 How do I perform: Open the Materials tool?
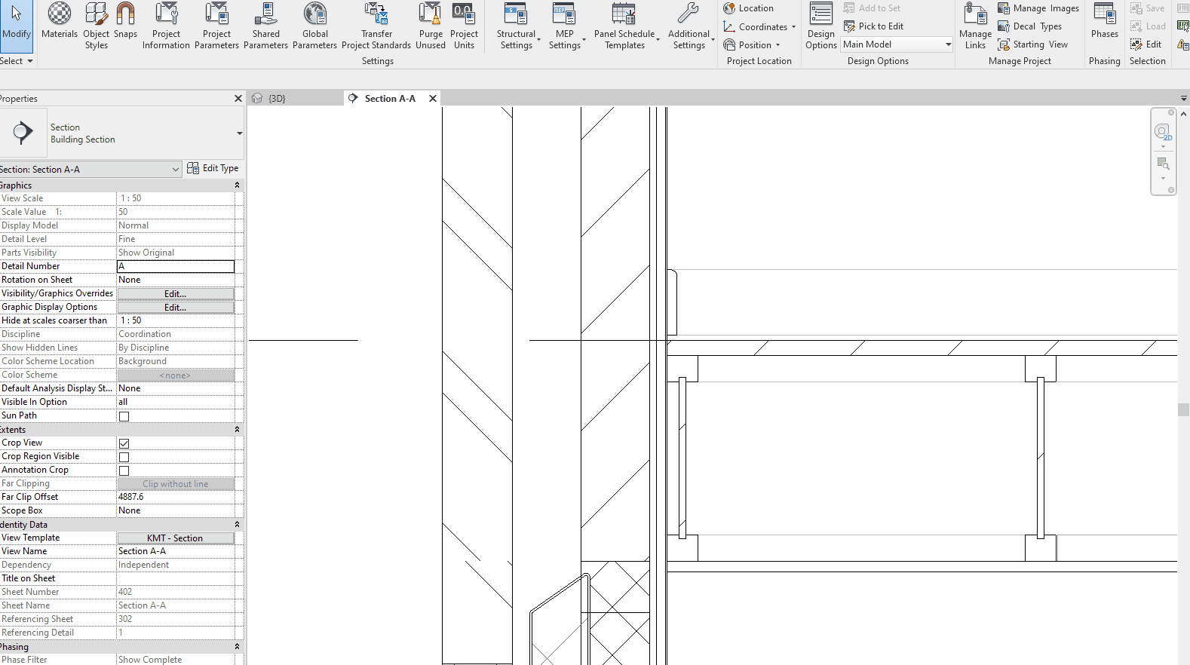pos(60,21)
